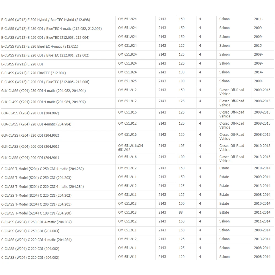Click T-Model C 200 CDI (204.201)
The height and width of the screenshot is (275, 275).
click(36, 205)
